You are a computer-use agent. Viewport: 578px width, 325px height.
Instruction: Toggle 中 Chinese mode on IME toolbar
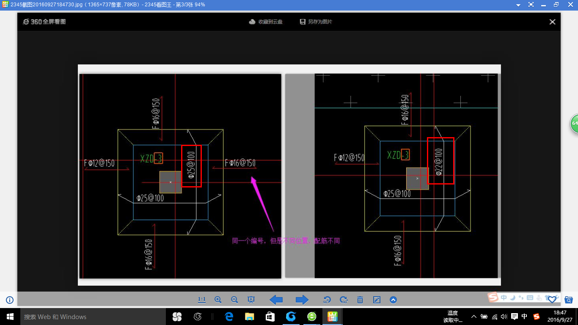(x=504, y=298)
